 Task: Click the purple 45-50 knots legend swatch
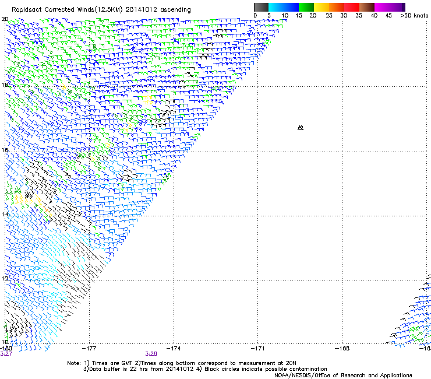click(x=396, y=7)
